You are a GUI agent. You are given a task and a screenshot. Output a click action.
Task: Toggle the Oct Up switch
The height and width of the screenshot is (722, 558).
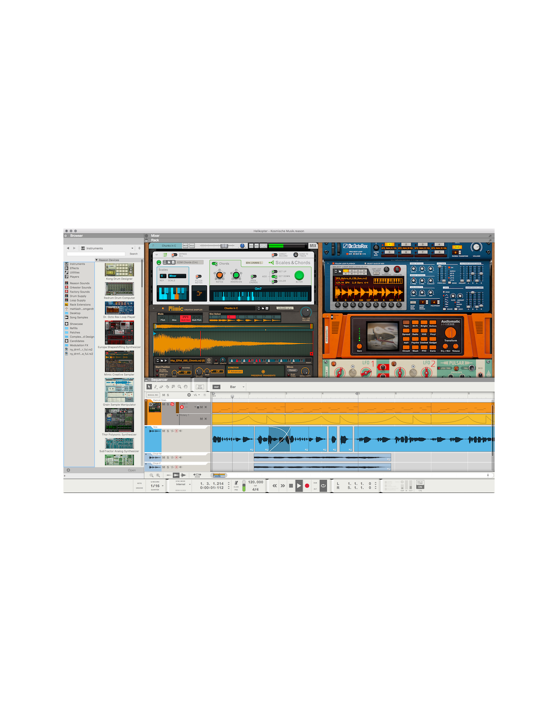(274, 272)
